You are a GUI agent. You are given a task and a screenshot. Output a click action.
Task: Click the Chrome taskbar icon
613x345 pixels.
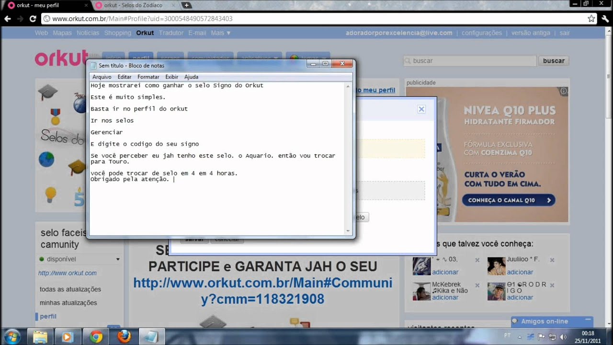(96, 337)
